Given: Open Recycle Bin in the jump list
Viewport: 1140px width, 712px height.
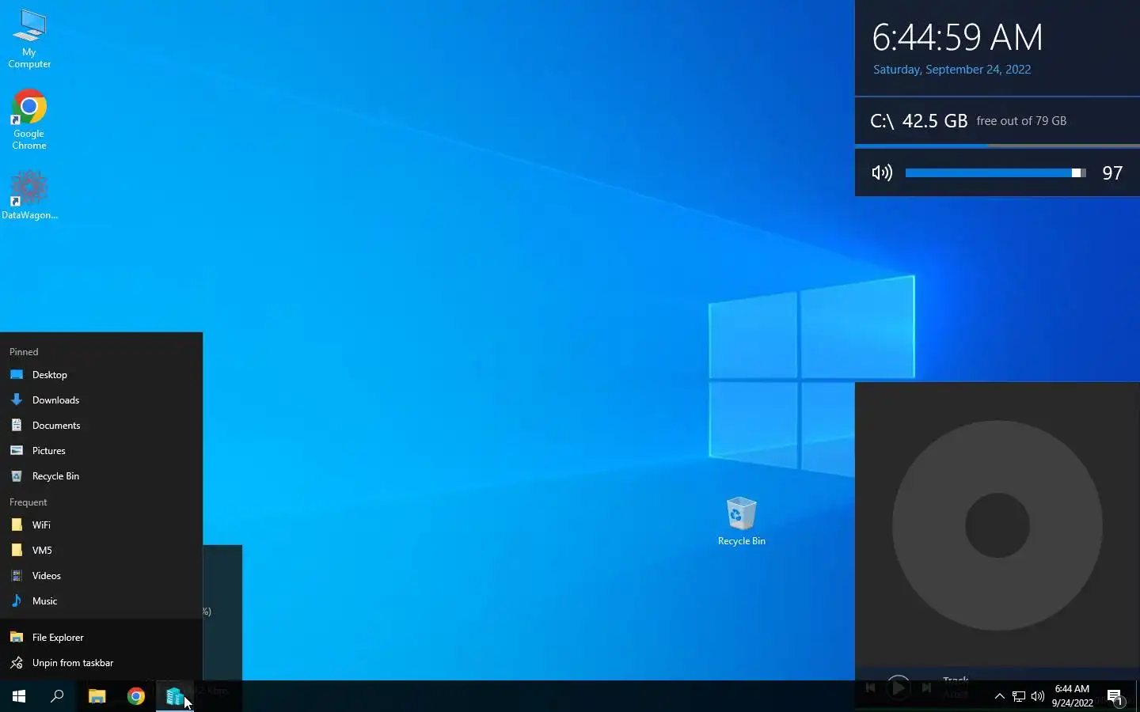Looking at the screenshot, I should pos(101,476).
